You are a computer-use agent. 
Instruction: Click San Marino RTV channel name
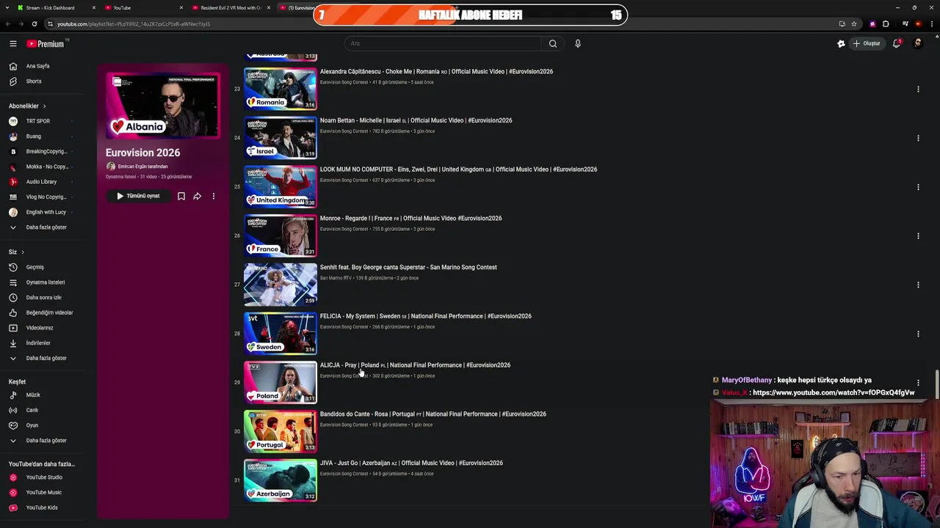[x=336, y=278]
